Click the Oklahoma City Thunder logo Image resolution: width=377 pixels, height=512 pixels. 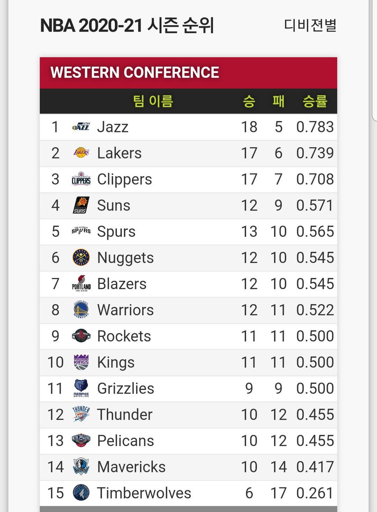pos(81,414)
